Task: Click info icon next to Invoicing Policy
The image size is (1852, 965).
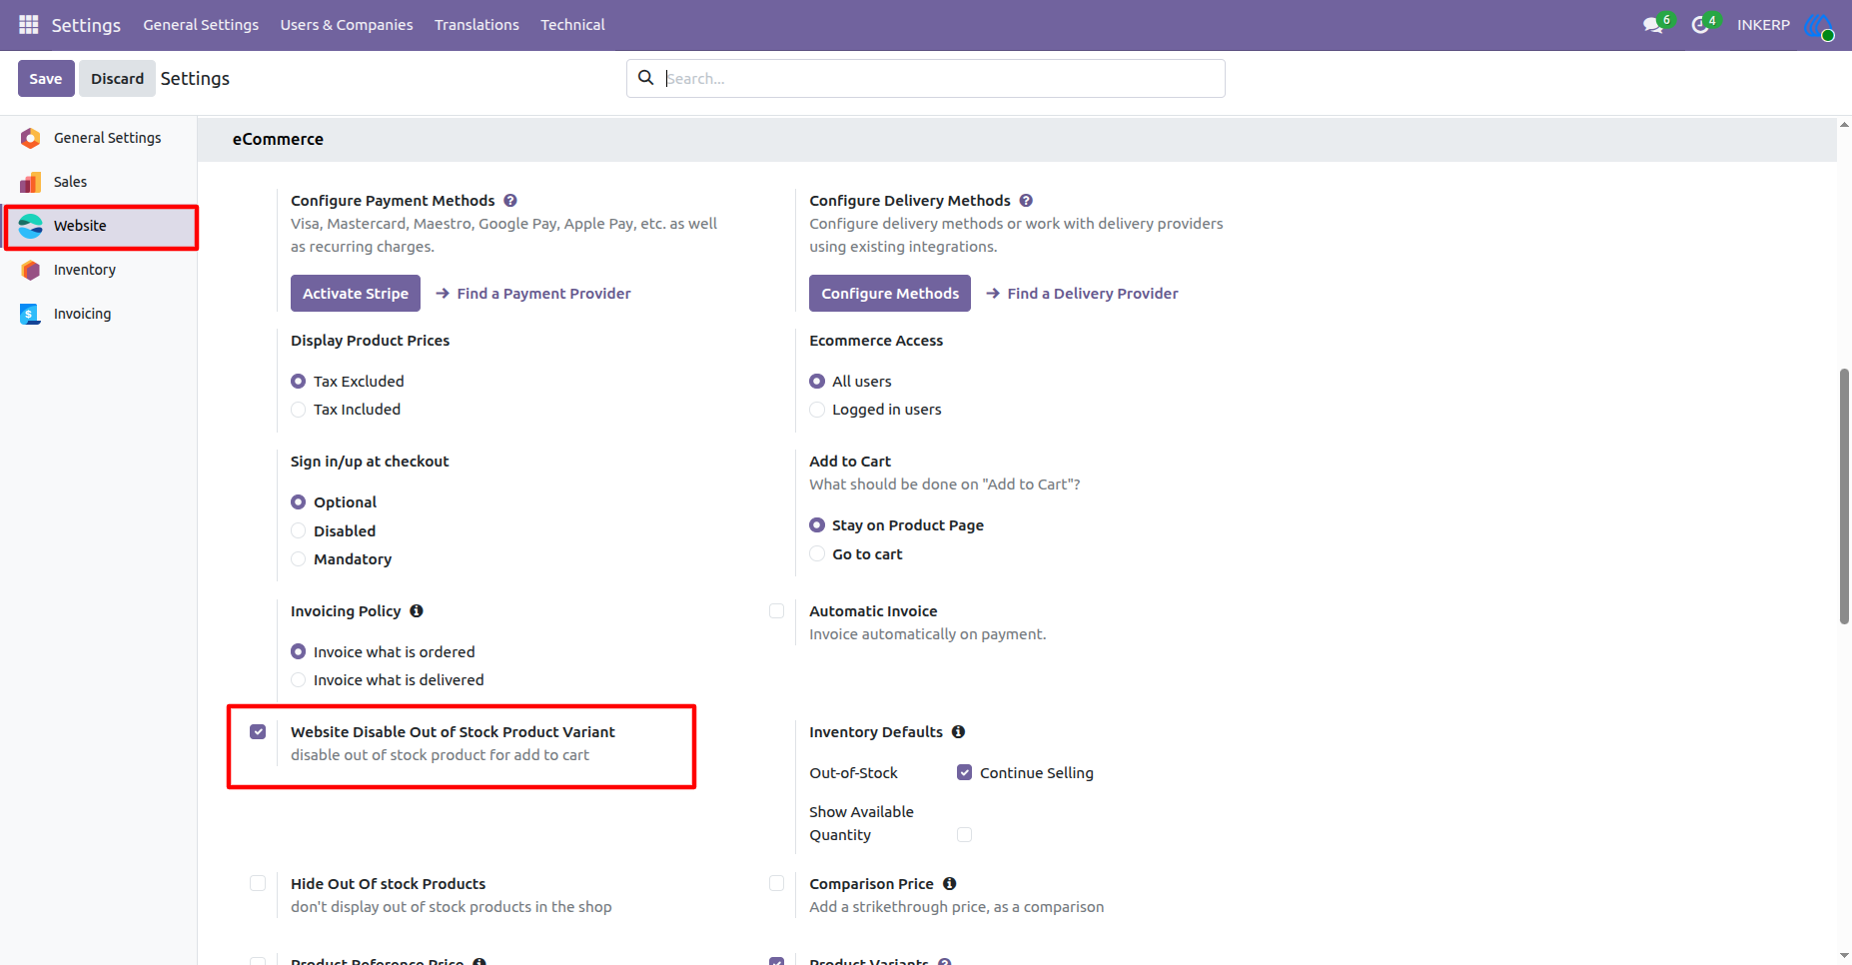Action: 417,610
